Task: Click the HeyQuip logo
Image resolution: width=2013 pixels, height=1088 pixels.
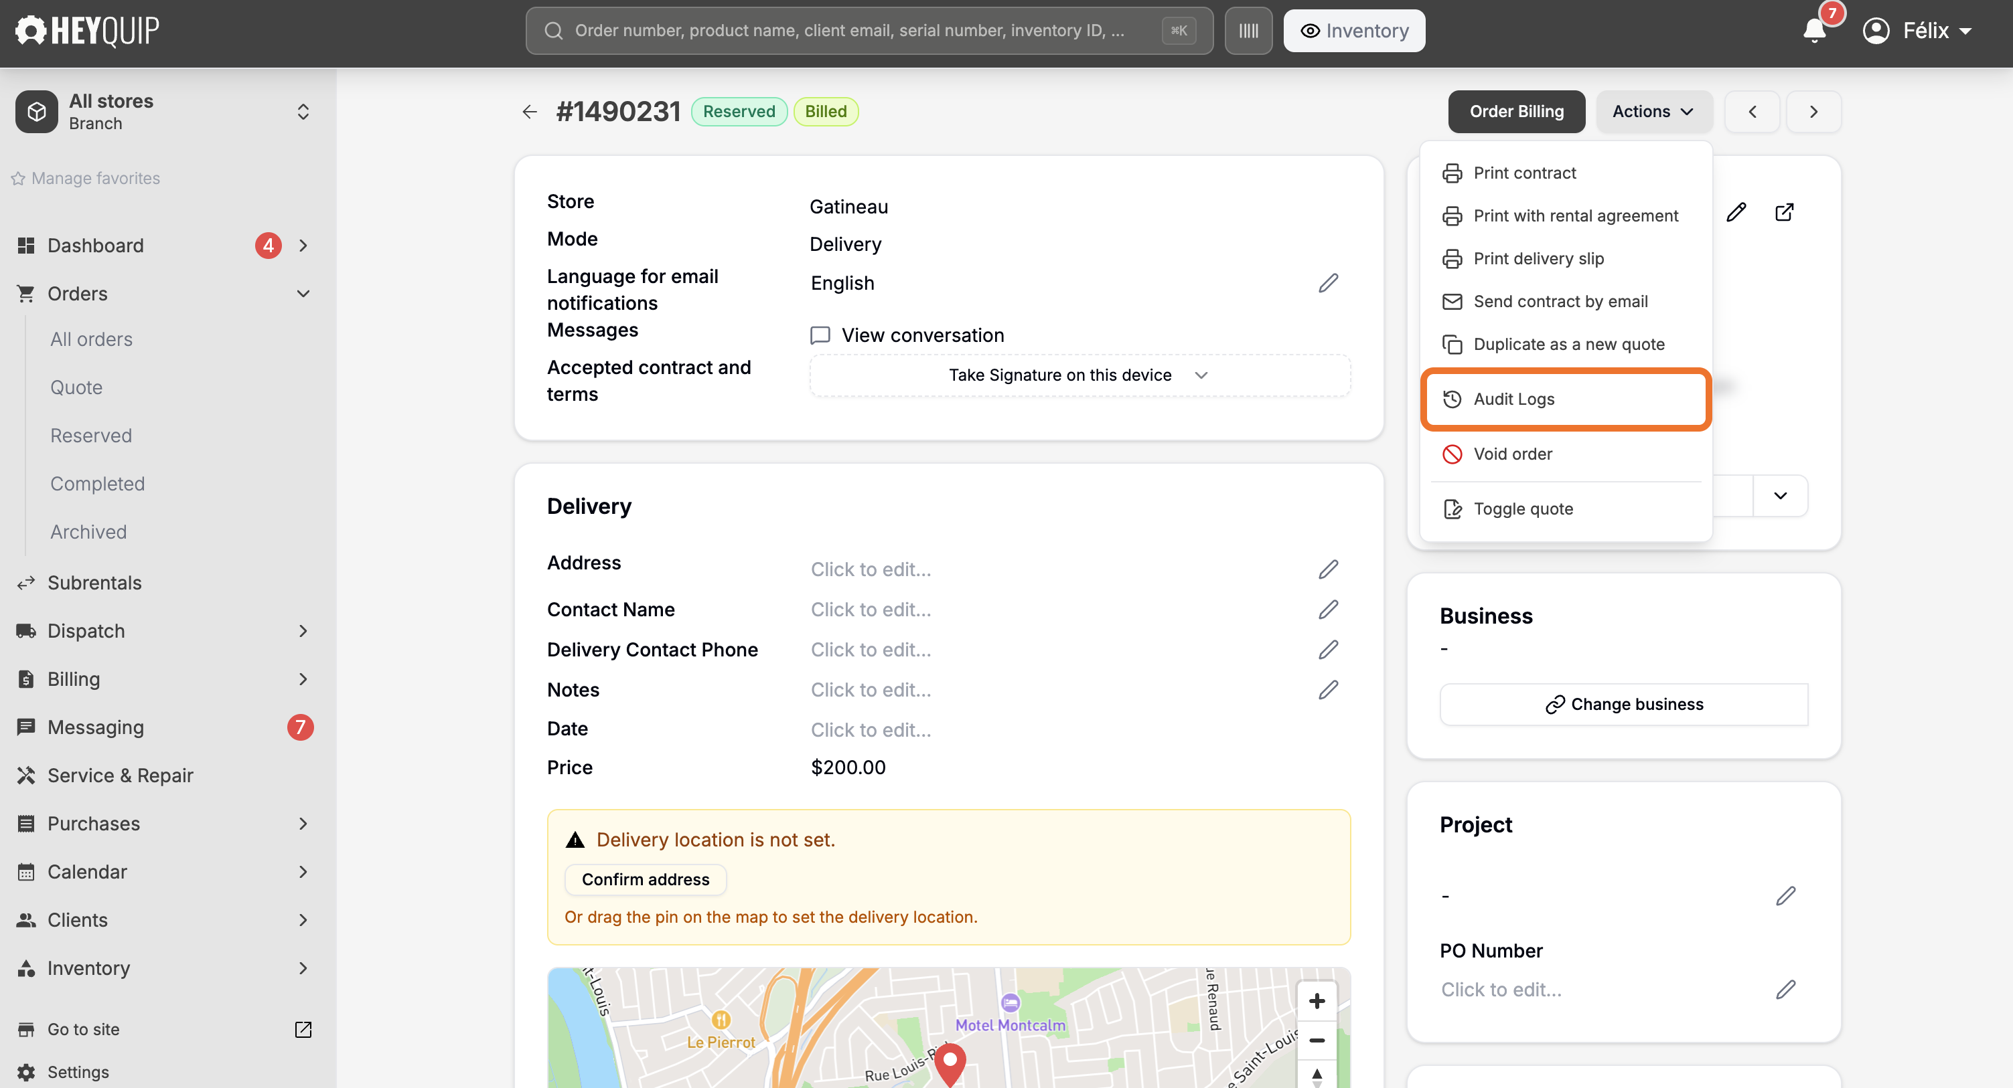Action: pyautogui.click(x=88, y=31)
